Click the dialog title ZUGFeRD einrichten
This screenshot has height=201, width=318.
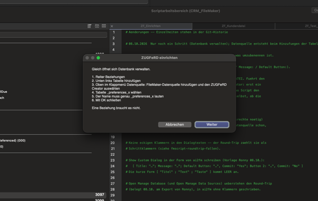point(159,58)
